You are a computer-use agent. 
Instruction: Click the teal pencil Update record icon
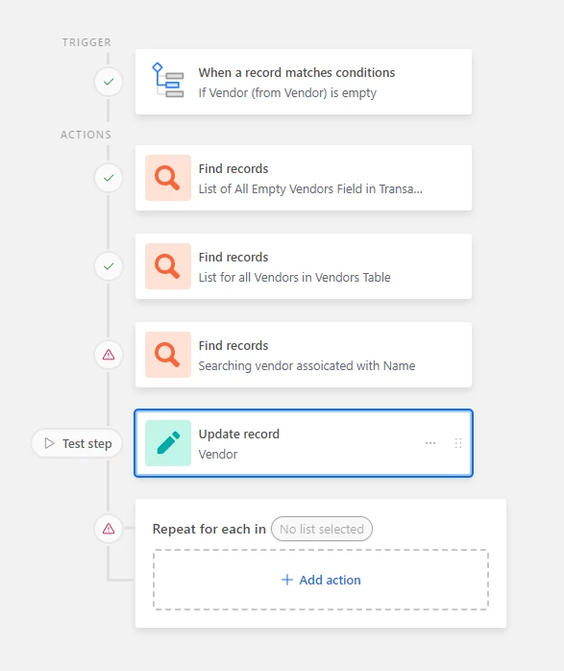tap(168, 443)
